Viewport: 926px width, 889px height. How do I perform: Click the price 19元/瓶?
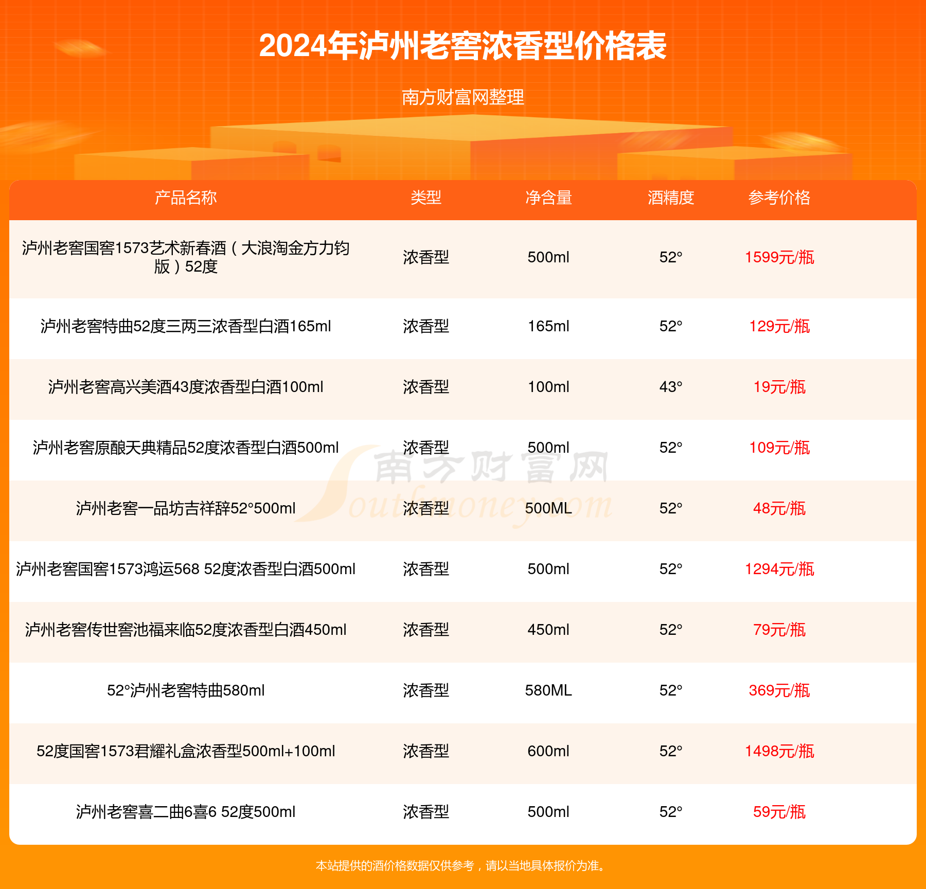[x=779, y=387]
